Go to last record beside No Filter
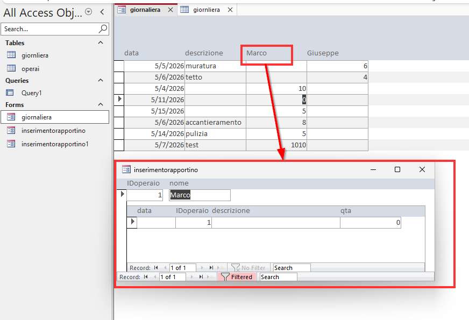The image size is (469, 320). pos(211,268)
